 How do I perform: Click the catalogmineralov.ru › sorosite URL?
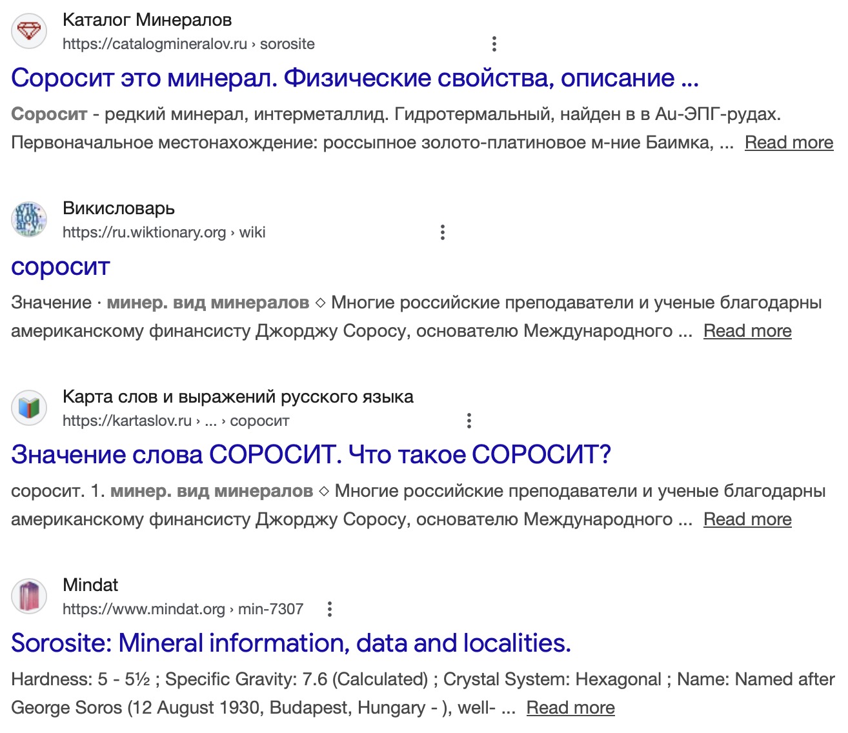click(x=188, y=44)
